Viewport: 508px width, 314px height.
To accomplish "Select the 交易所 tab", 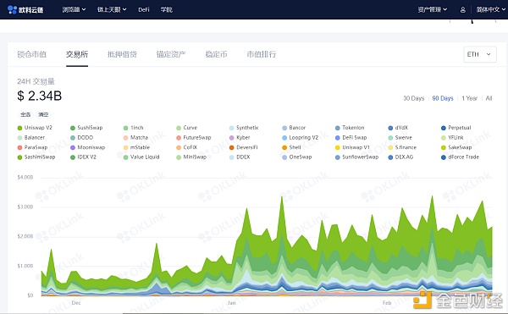I will (x=77, y=54).
